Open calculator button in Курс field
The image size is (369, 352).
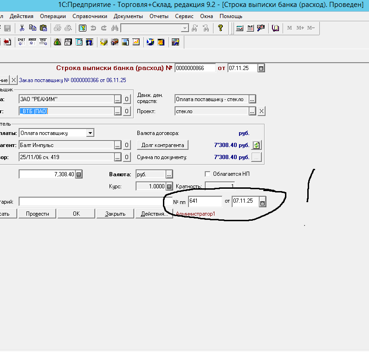pyautogui.click(x=169, y=187)
